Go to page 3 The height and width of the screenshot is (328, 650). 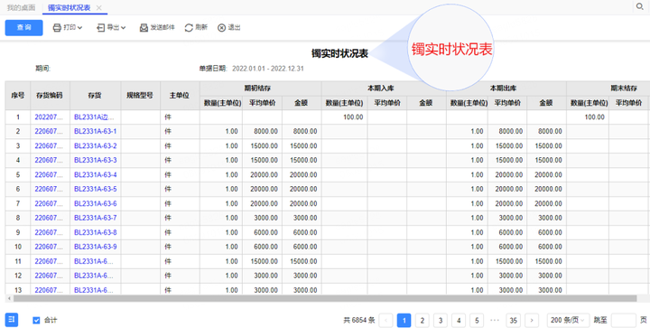coord(441,320)
